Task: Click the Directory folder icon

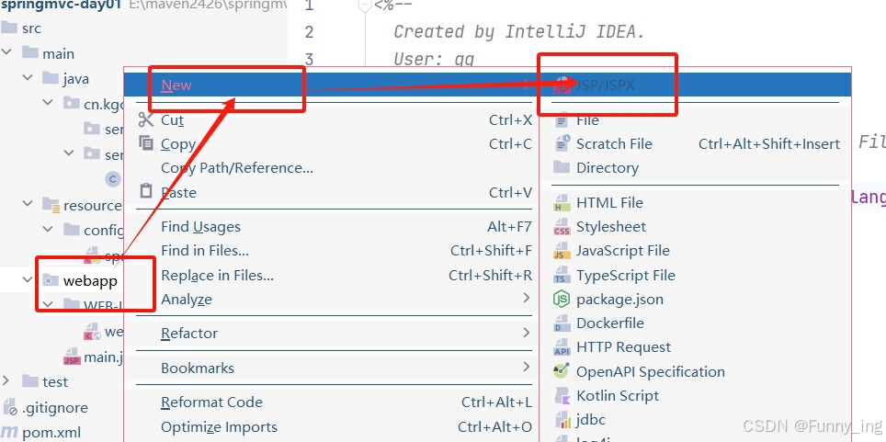Action: [x=562, y=167]
